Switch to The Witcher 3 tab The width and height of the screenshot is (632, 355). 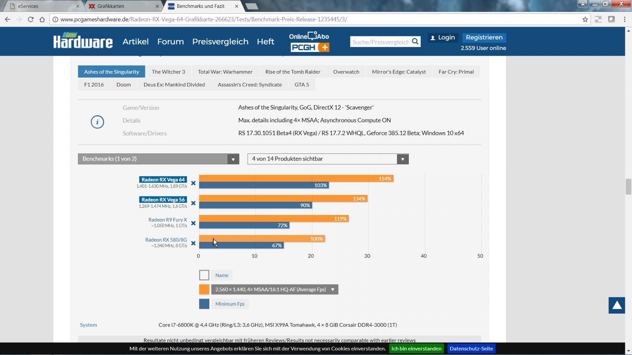pos(168,72)
